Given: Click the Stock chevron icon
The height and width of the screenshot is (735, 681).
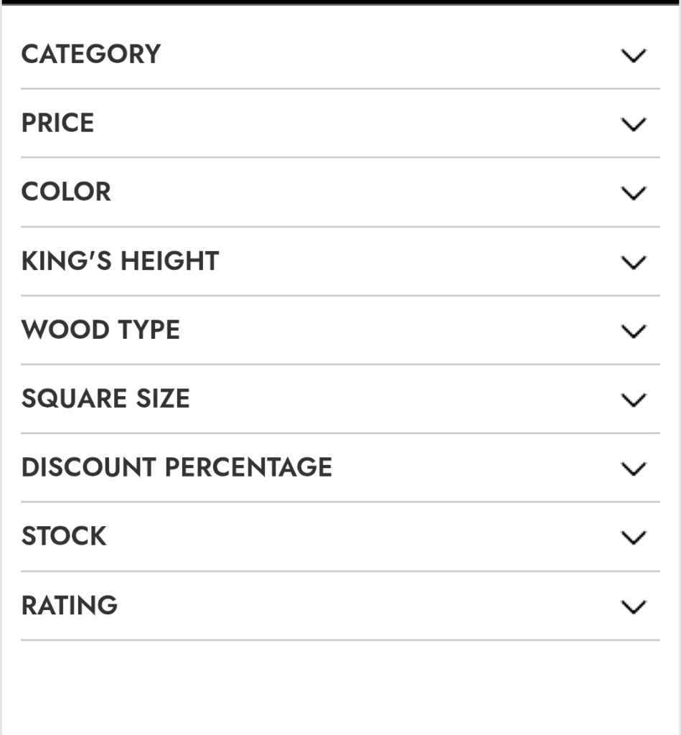Looking at the screenshot, I should pyautogui.click(x=633, y=538).
